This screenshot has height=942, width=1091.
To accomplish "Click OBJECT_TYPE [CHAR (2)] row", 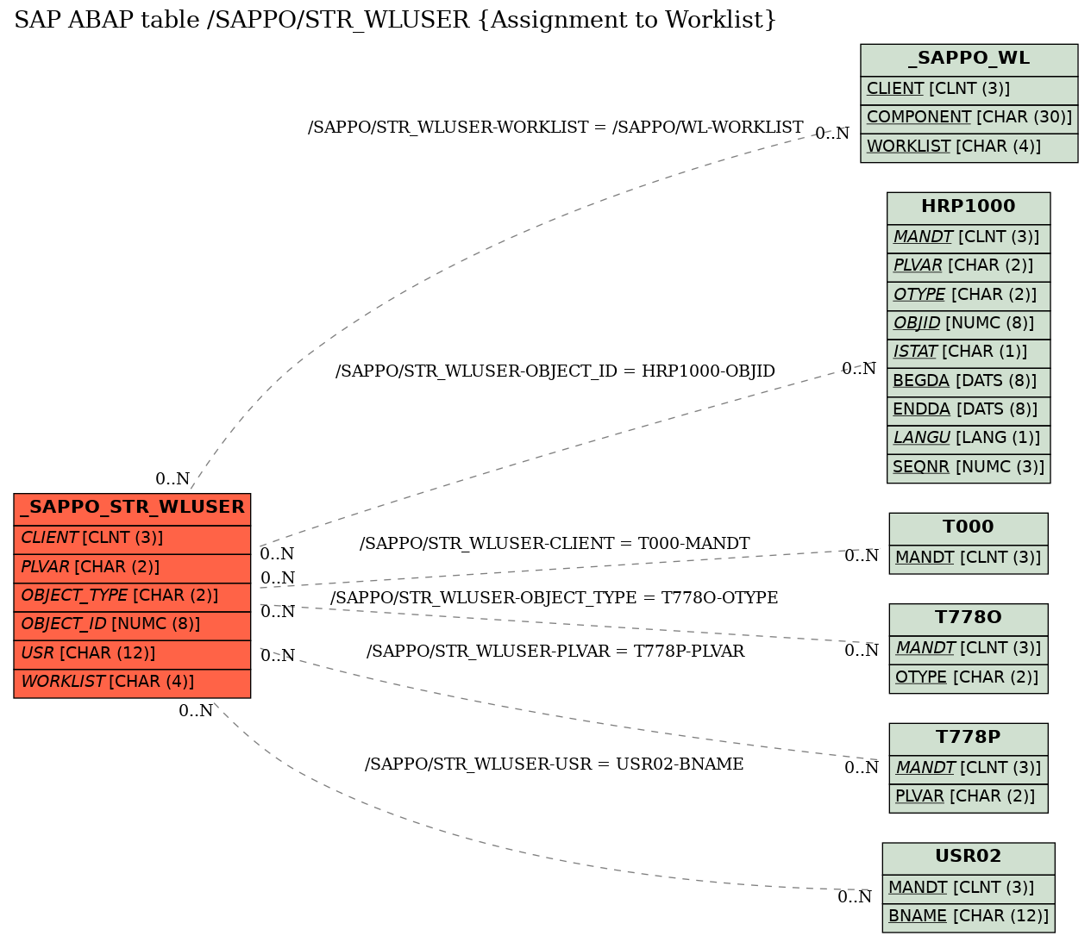I will coord(132,596).
